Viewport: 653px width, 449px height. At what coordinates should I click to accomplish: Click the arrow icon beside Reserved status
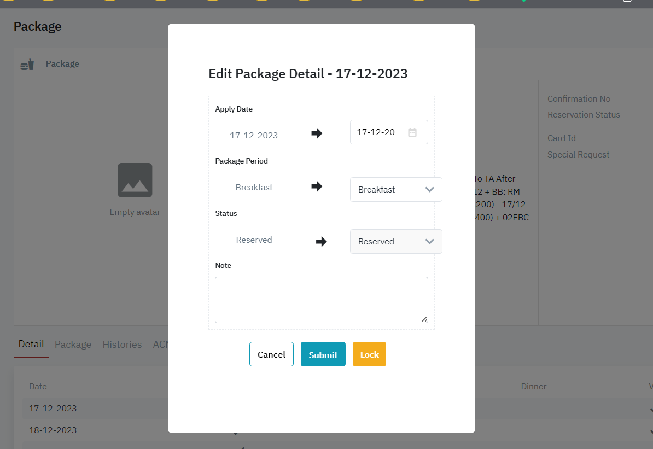pos(321,241)
